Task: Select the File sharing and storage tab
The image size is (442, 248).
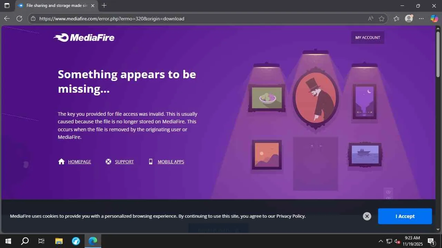Action: (57, 6)
